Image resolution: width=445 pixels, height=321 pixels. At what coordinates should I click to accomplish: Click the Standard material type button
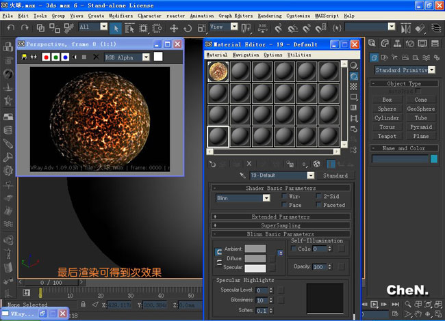point(335,176)
